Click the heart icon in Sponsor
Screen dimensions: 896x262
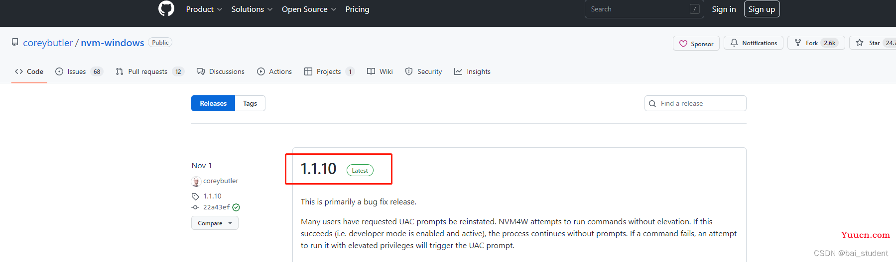(683, 44)
